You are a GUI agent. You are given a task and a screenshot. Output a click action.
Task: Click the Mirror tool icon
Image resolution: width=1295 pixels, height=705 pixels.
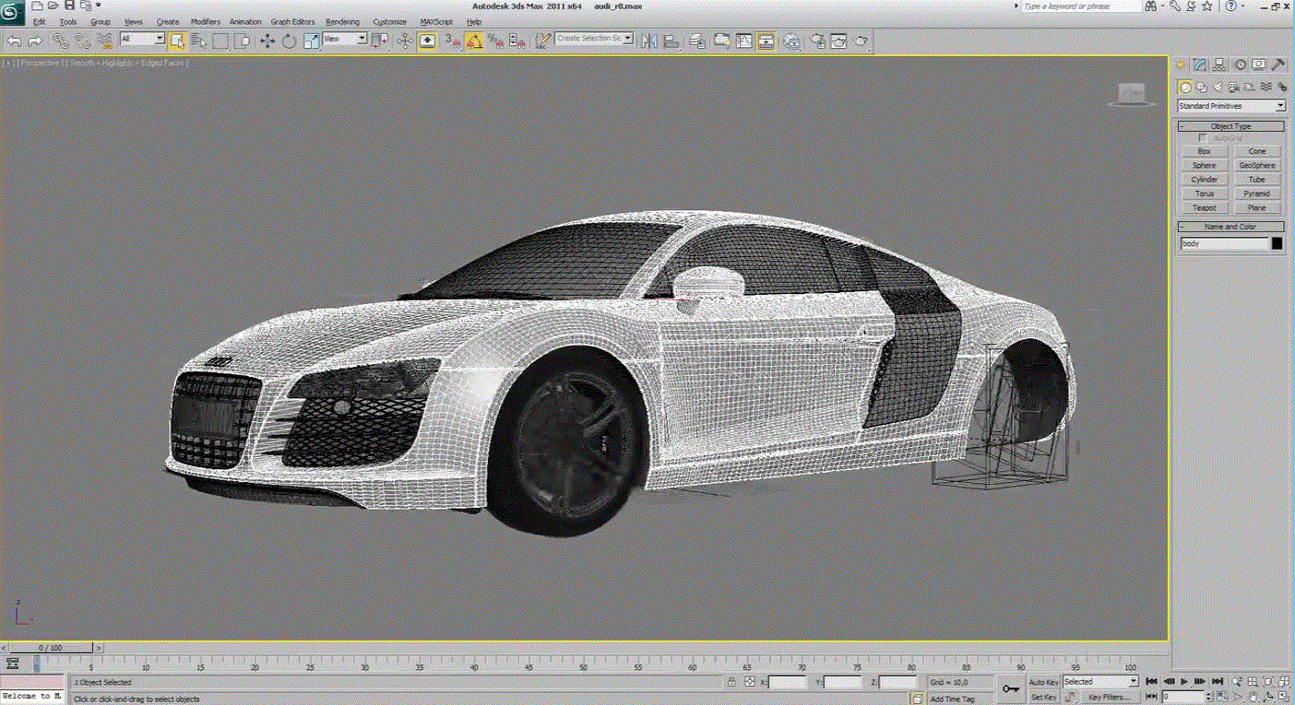coord(649,41)
